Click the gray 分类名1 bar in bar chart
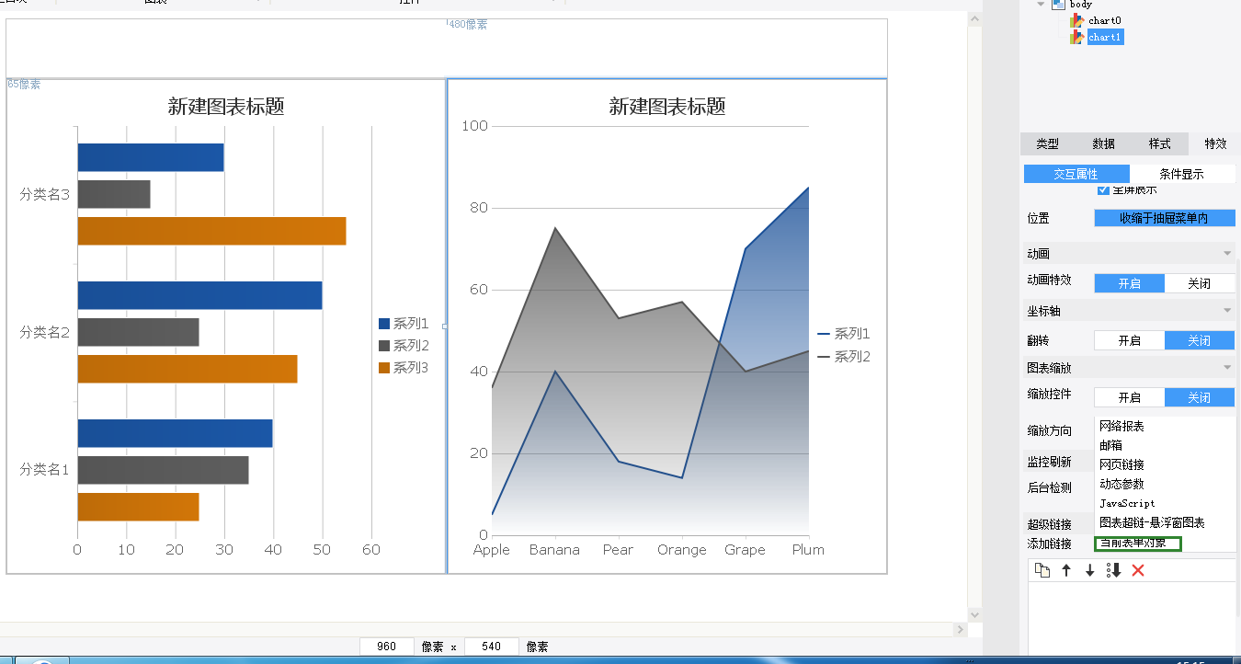The image size is (1241, 664). point(163,470)
